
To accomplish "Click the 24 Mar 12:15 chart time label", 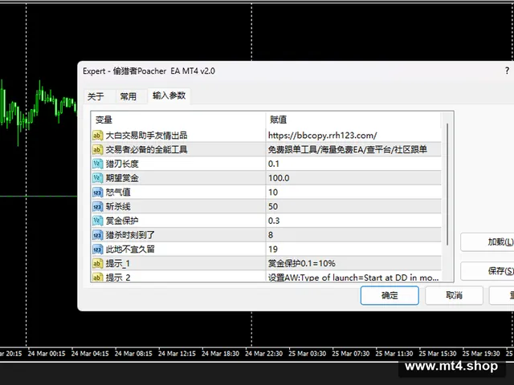I will point(177,354).
